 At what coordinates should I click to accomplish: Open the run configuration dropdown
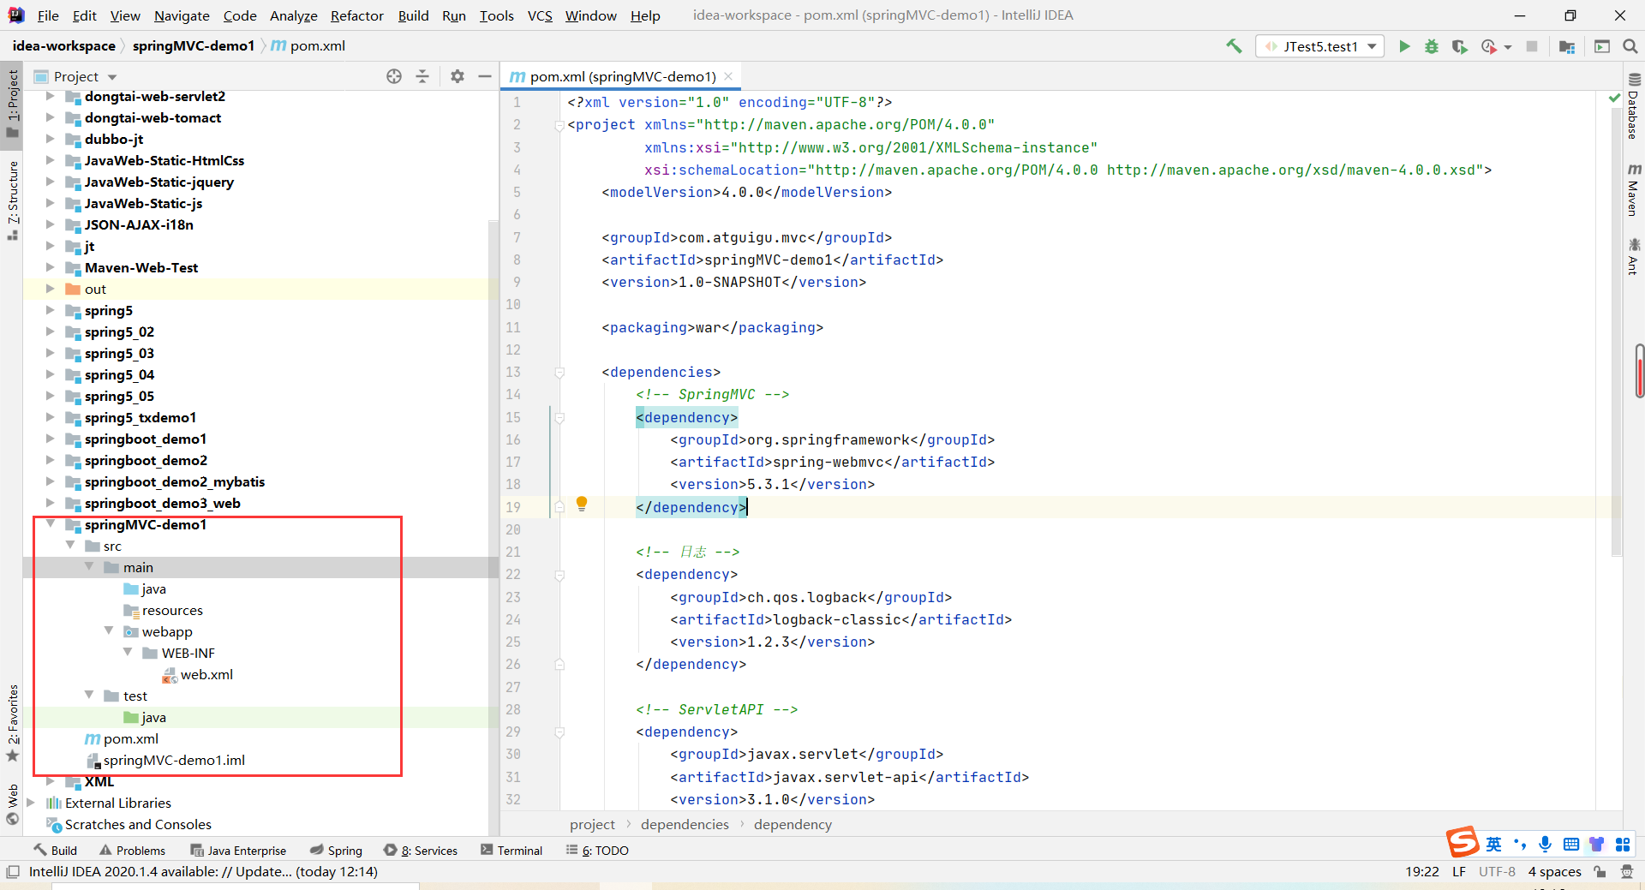[x=1319, y=46]
